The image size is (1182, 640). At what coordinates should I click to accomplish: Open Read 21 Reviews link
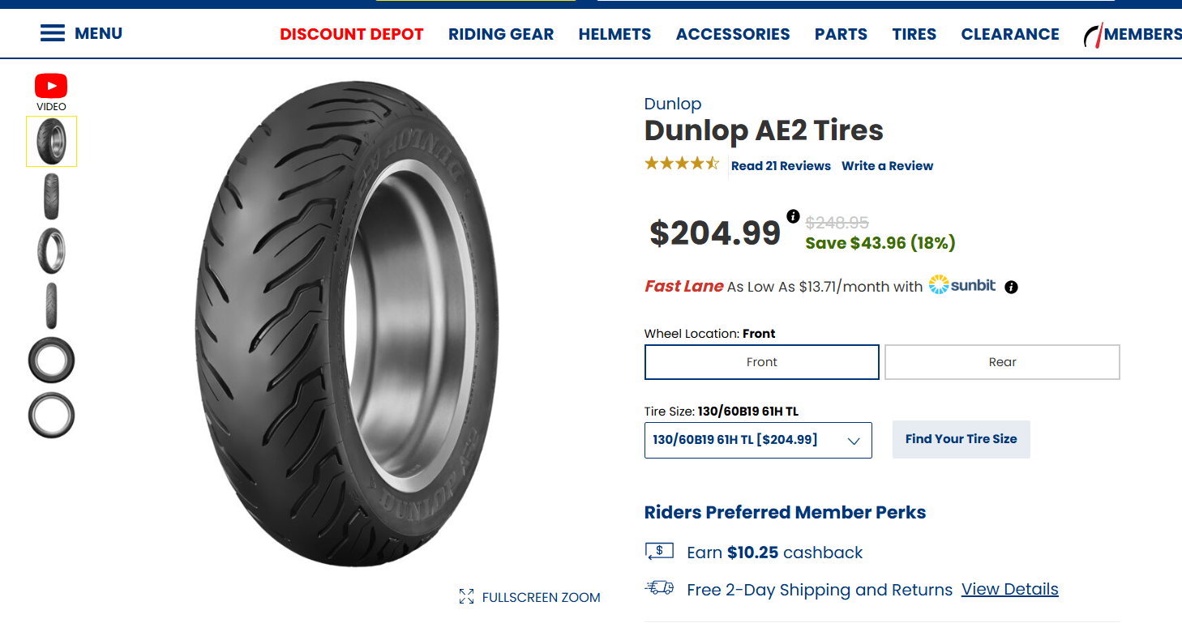(781, 166)
